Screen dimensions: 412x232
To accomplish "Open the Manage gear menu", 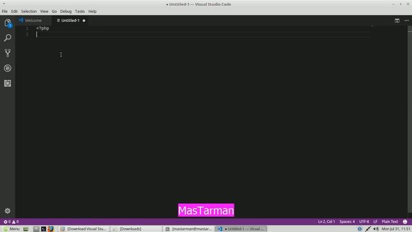I will click(x=7, y=211).
